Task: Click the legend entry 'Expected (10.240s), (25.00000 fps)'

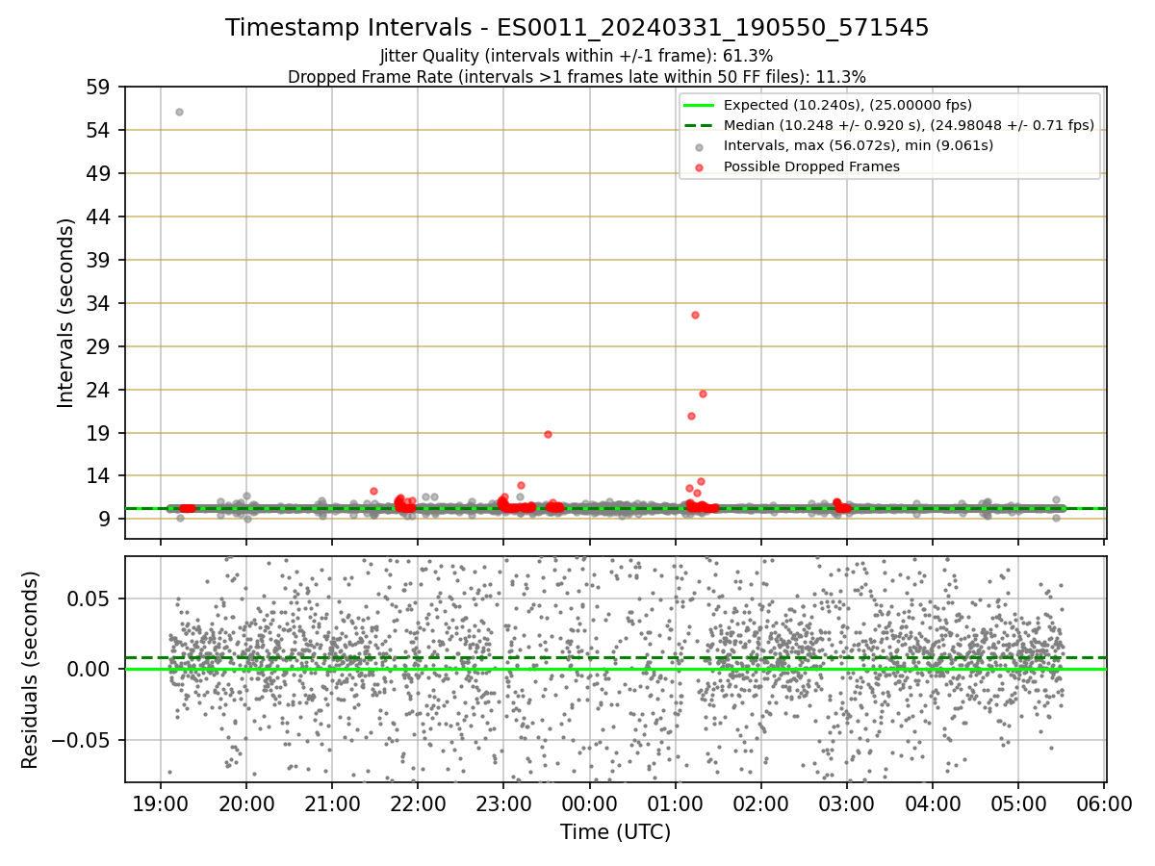Action: 847,105
